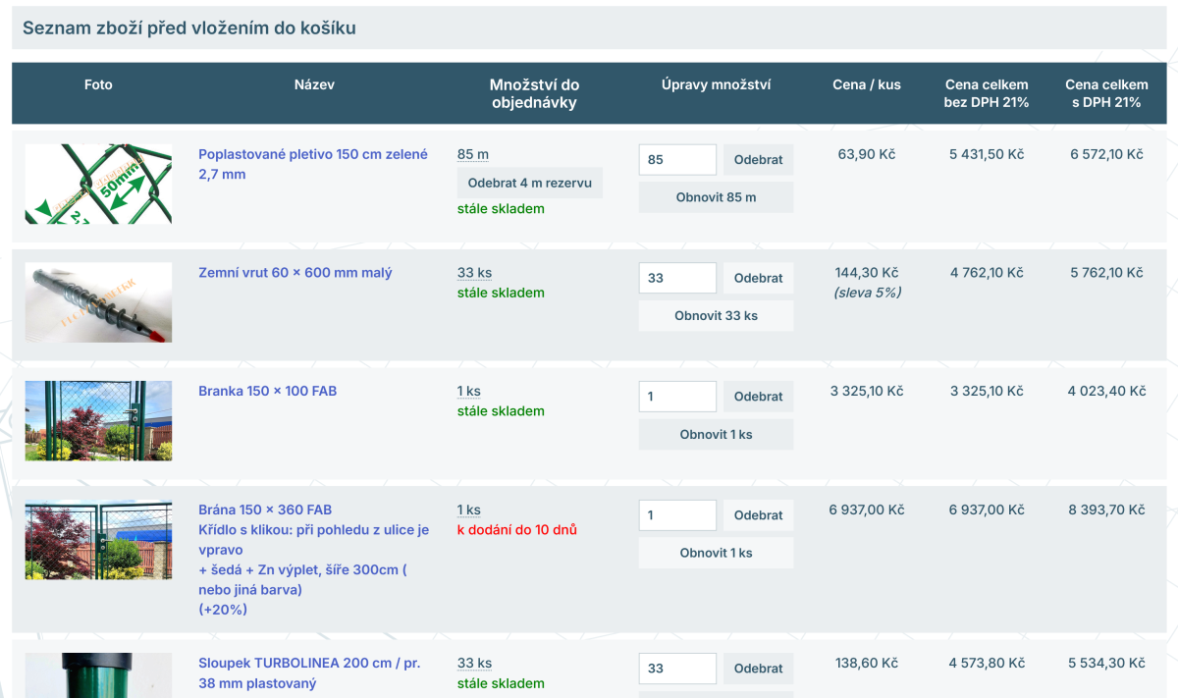Remove the Poplastované pletivo item with Odebrat
This screenshot has width=1178, height=698.
point(758,160)
